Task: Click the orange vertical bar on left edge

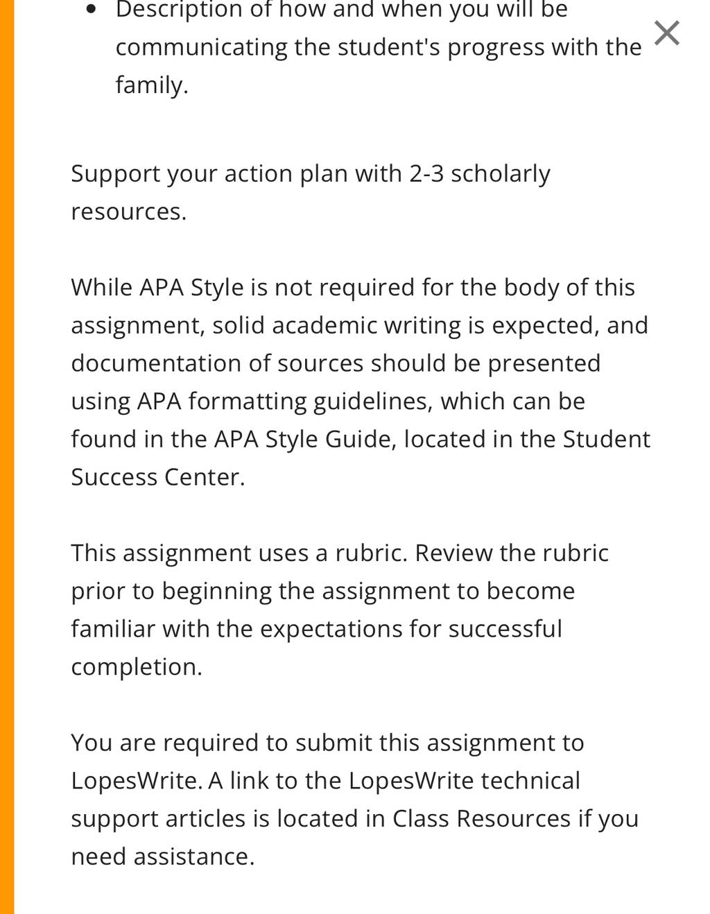Action: [7, 457]
